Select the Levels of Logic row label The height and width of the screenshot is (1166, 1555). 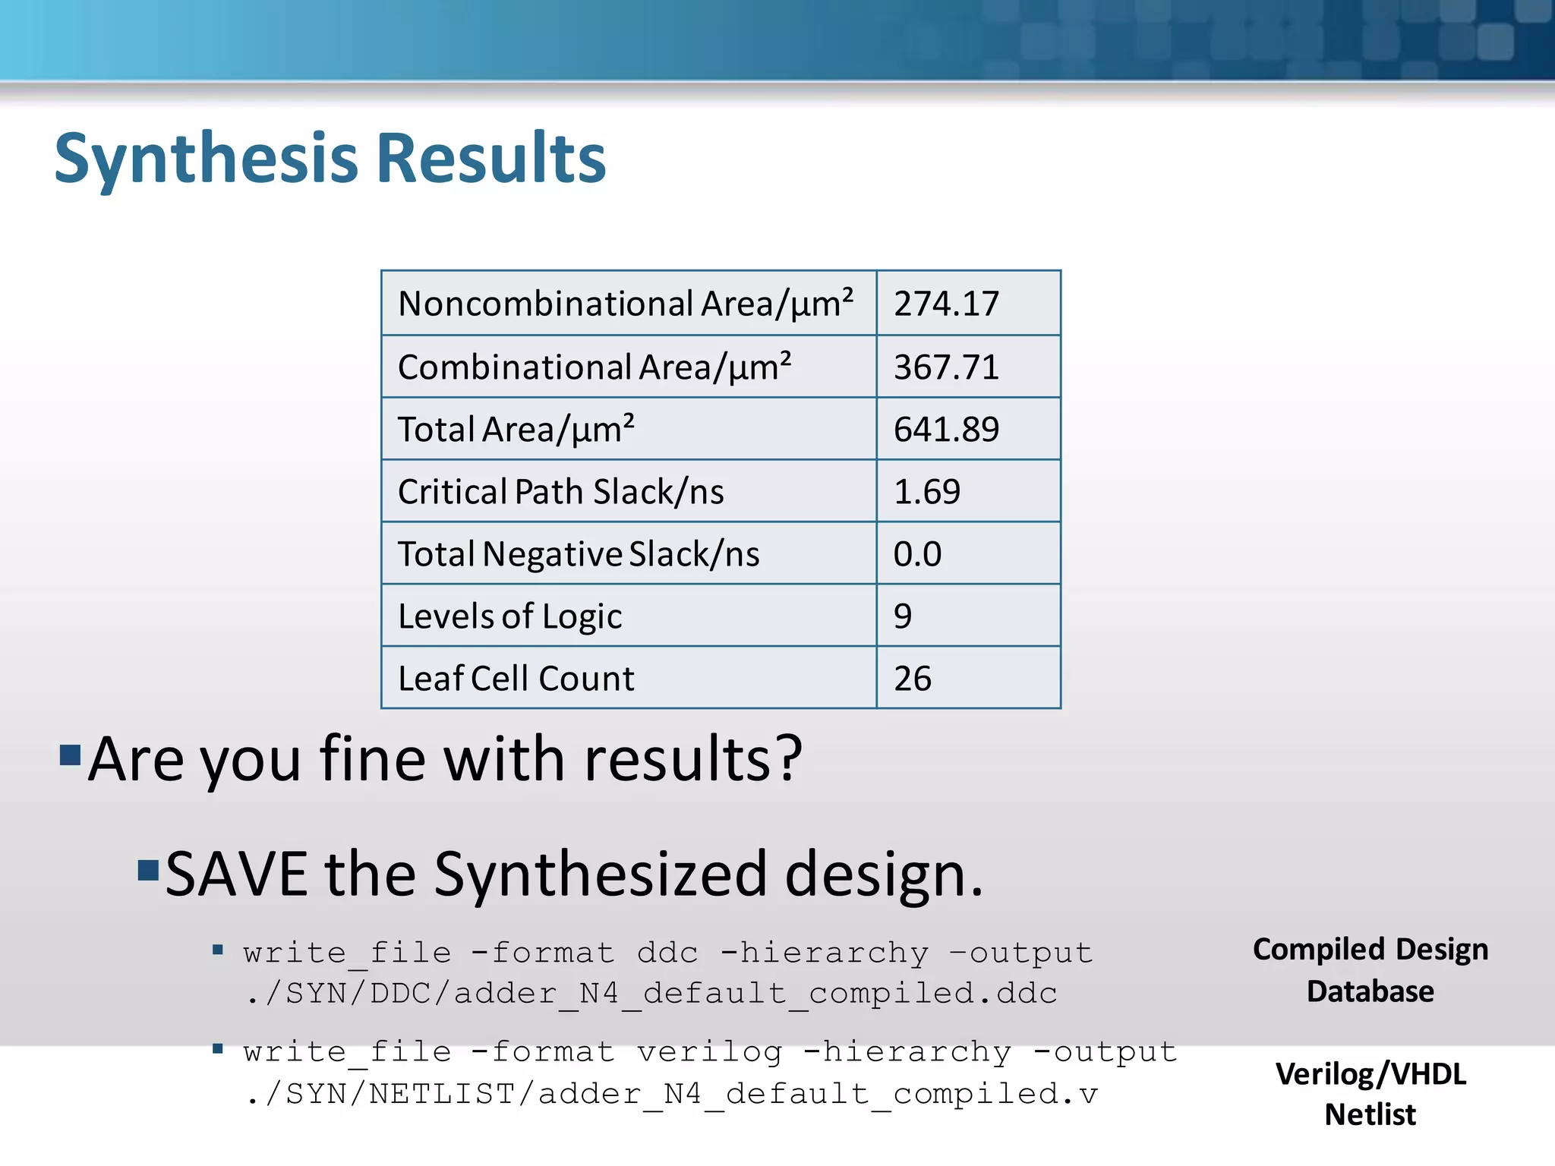point(509,616)
